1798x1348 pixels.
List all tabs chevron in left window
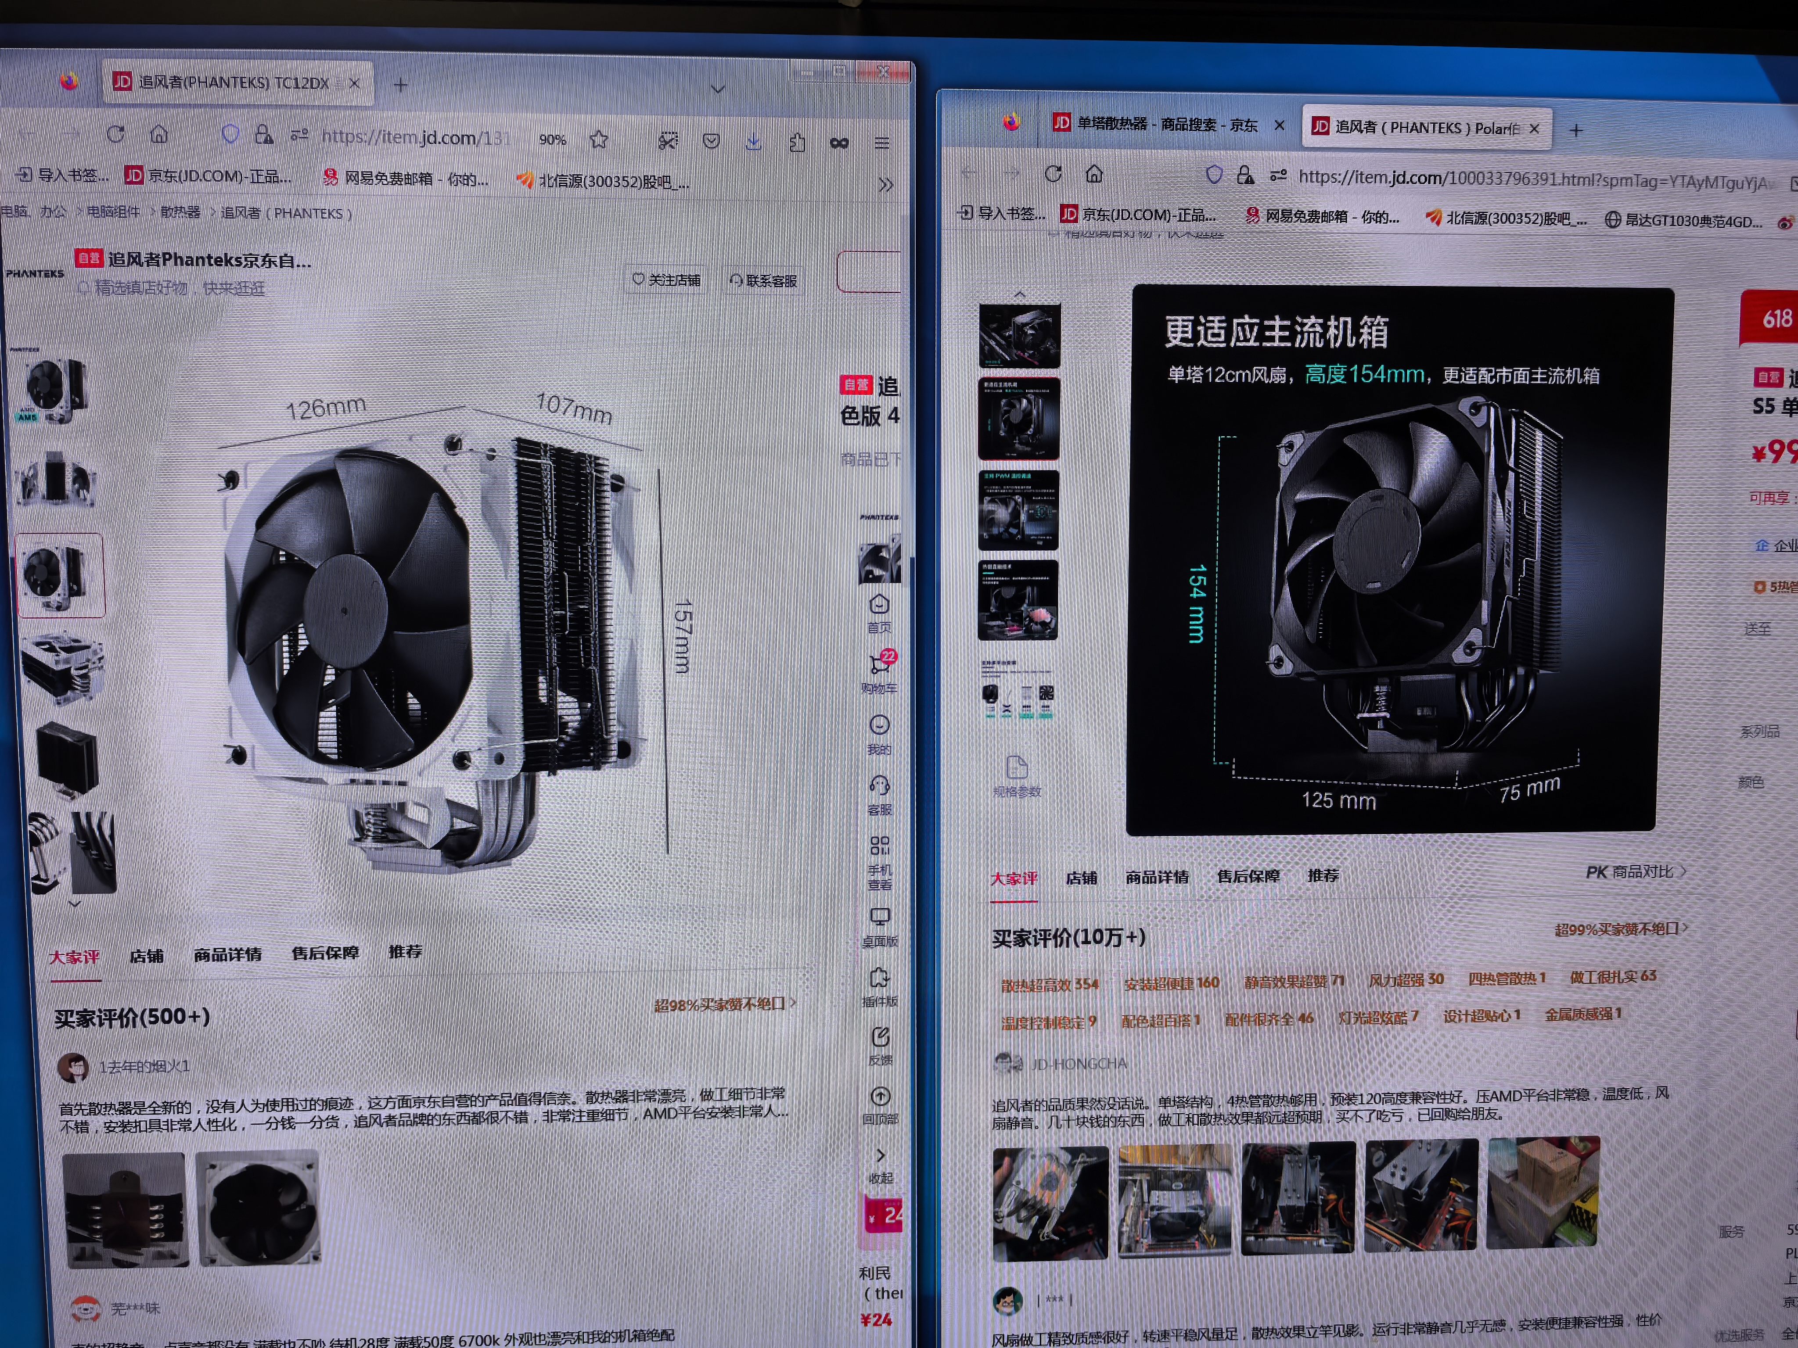[x=718, y=89]
